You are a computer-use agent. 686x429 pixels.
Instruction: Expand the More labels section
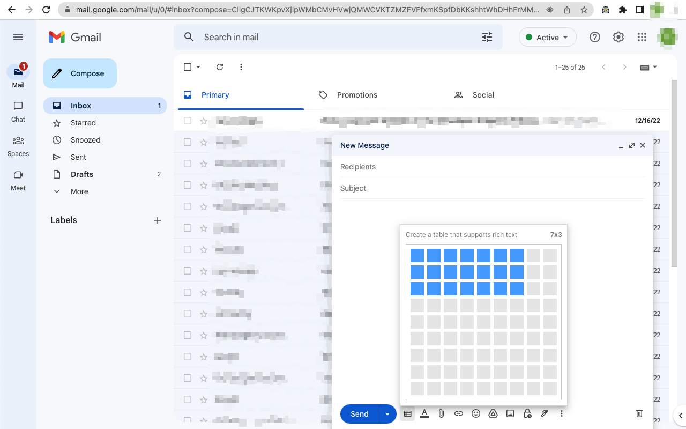[79, 191]
